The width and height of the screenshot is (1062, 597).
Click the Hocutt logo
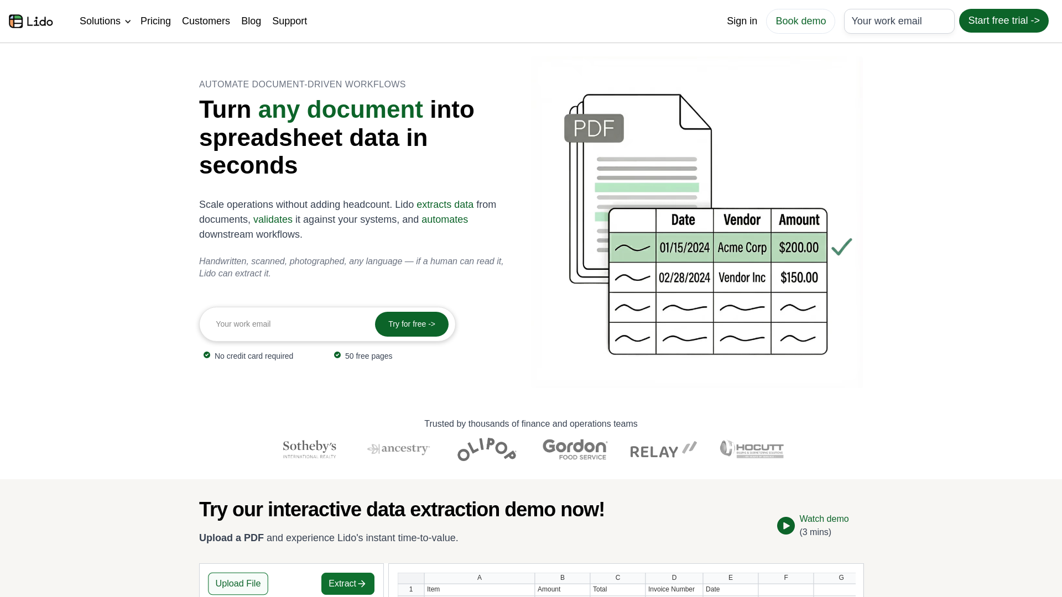click(x=752, y=449)
